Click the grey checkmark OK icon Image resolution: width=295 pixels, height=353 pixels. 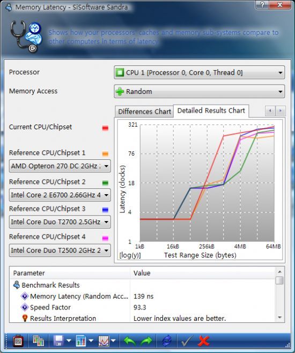[x=187, y=341]
